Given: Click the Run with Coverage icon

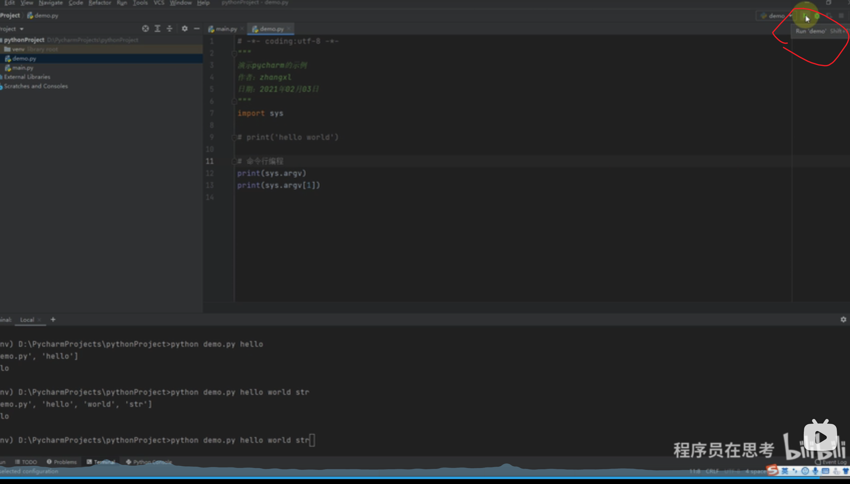Looking at the screenshot, I should (x=829, y=16).
